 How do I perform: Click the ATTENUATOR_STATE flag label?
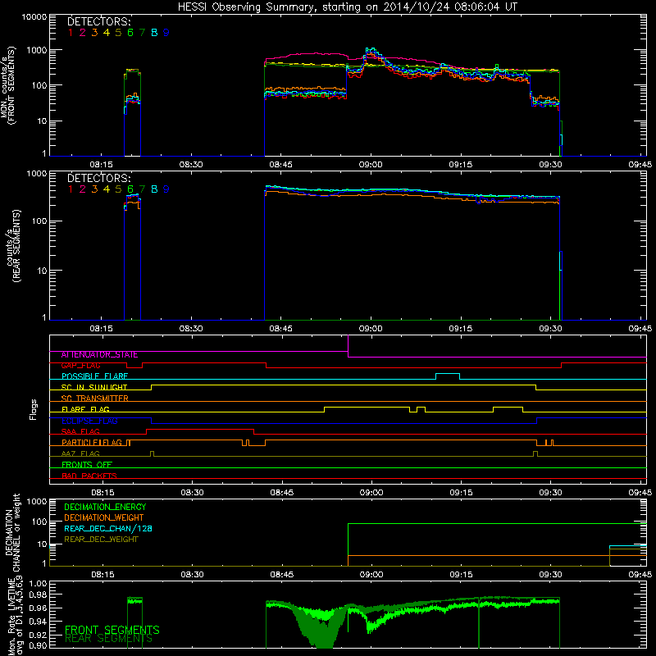coord(99,354)
